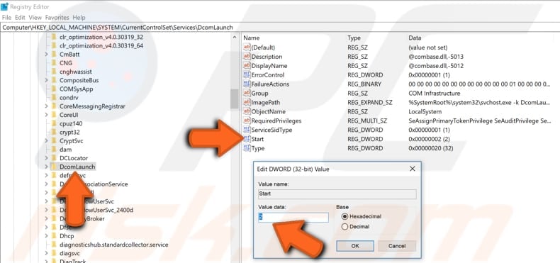Open the File menu
Image resolution: width=560 pixels, height=263 pixels.
pyautogui.click(x=6, y=17)
